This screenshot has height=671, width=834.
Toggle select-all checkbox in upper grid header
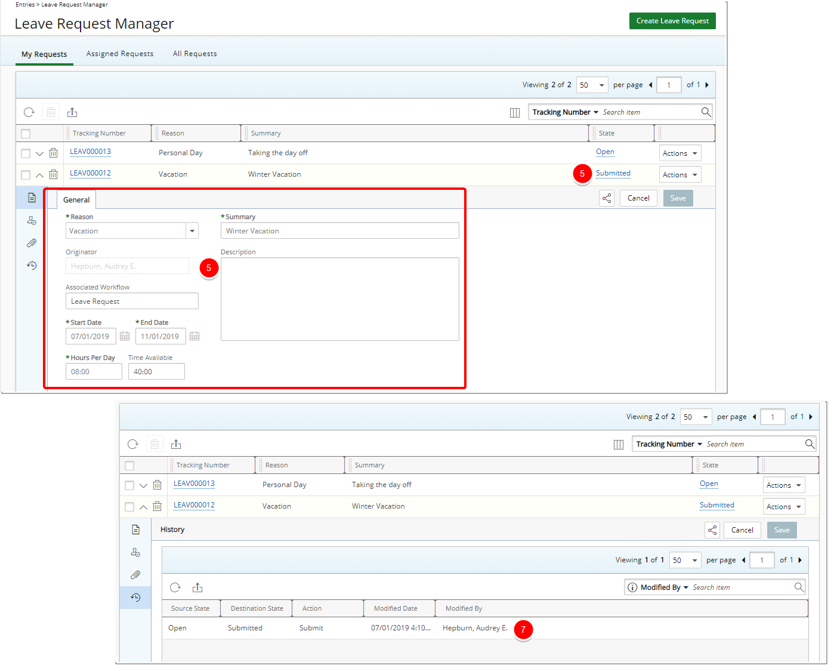coord(26,134)
